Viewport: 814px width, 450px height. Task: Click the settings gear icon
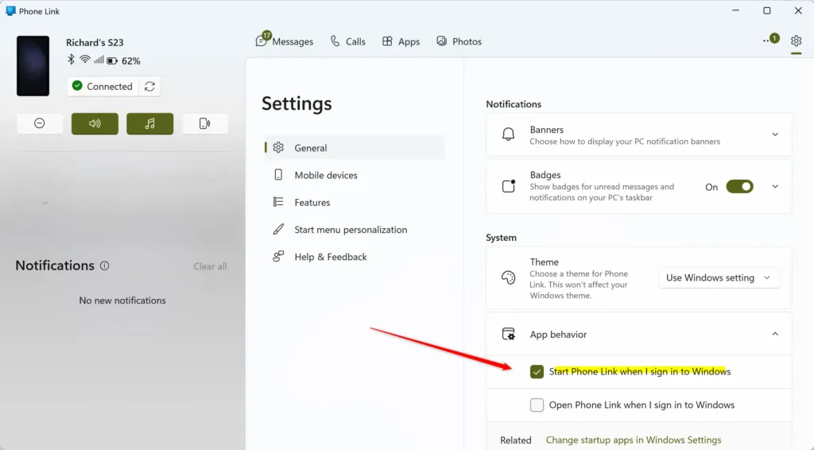click(x=796, y=41)
